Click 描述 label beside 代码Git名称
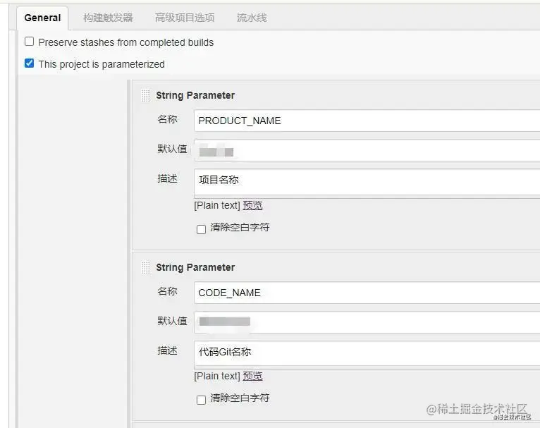 167,350
